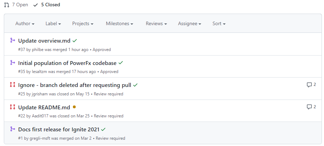Click author link philbe
The image size is (324, 146).
pos(37,50)
